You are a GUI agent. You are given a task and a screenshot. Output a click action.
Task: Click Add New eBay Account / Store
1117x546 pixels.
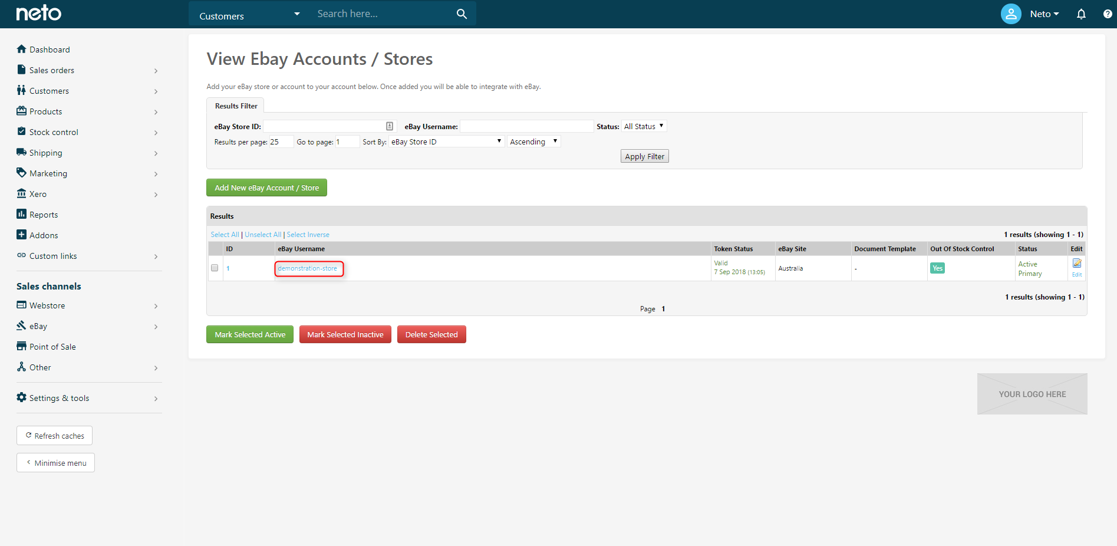pos(266,188)
